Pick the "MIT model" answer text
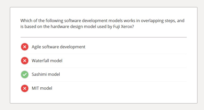The height and width of the screenshot is (110, 204). point(42,88)
